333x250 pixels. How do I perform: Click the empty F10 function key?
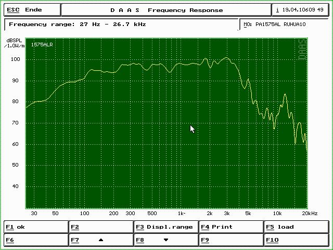(x=296, y=240)
